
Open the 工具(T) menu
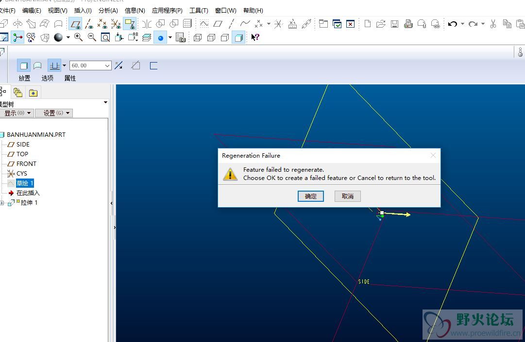tap(199, 10)
